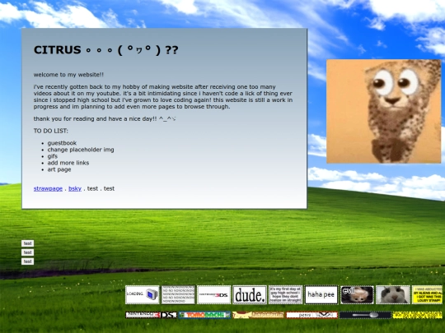Viewport: 445px width, 333px height.
Task: Click the 'CITRUS' page heading
Action: click(105, 50)
